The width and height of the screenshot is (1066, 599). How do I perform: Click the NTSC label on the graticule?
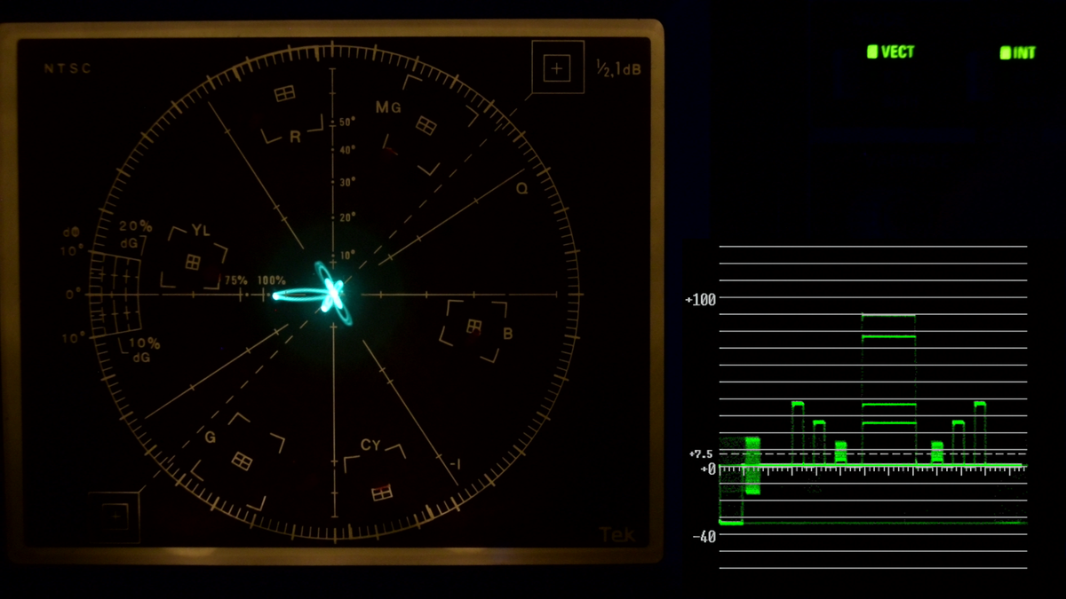click(x=68, y=68)
